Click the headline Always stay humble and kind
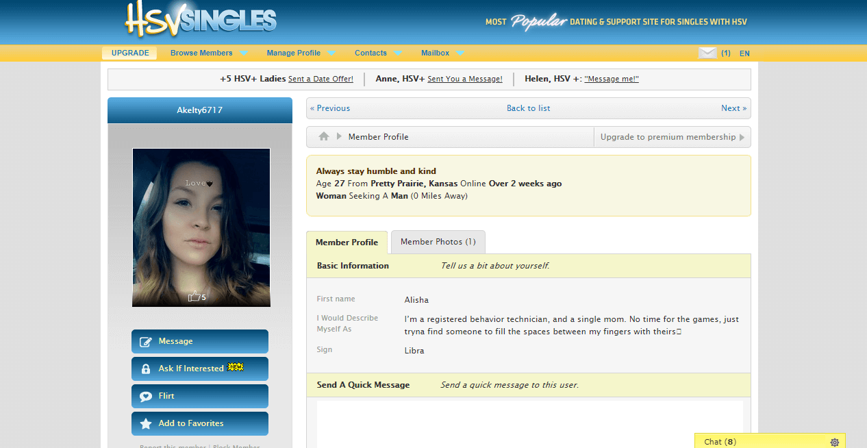The image size is (867, 448). (x=376, y=171)
